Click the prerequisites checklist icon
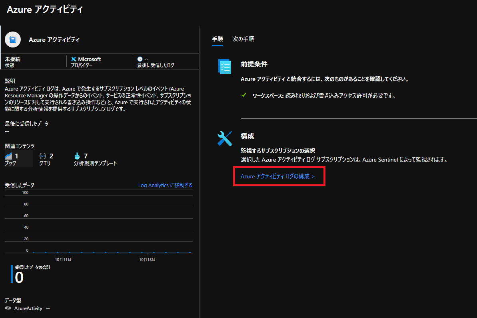Viewport: 477px width, 318px height. (x=225, y=67)
